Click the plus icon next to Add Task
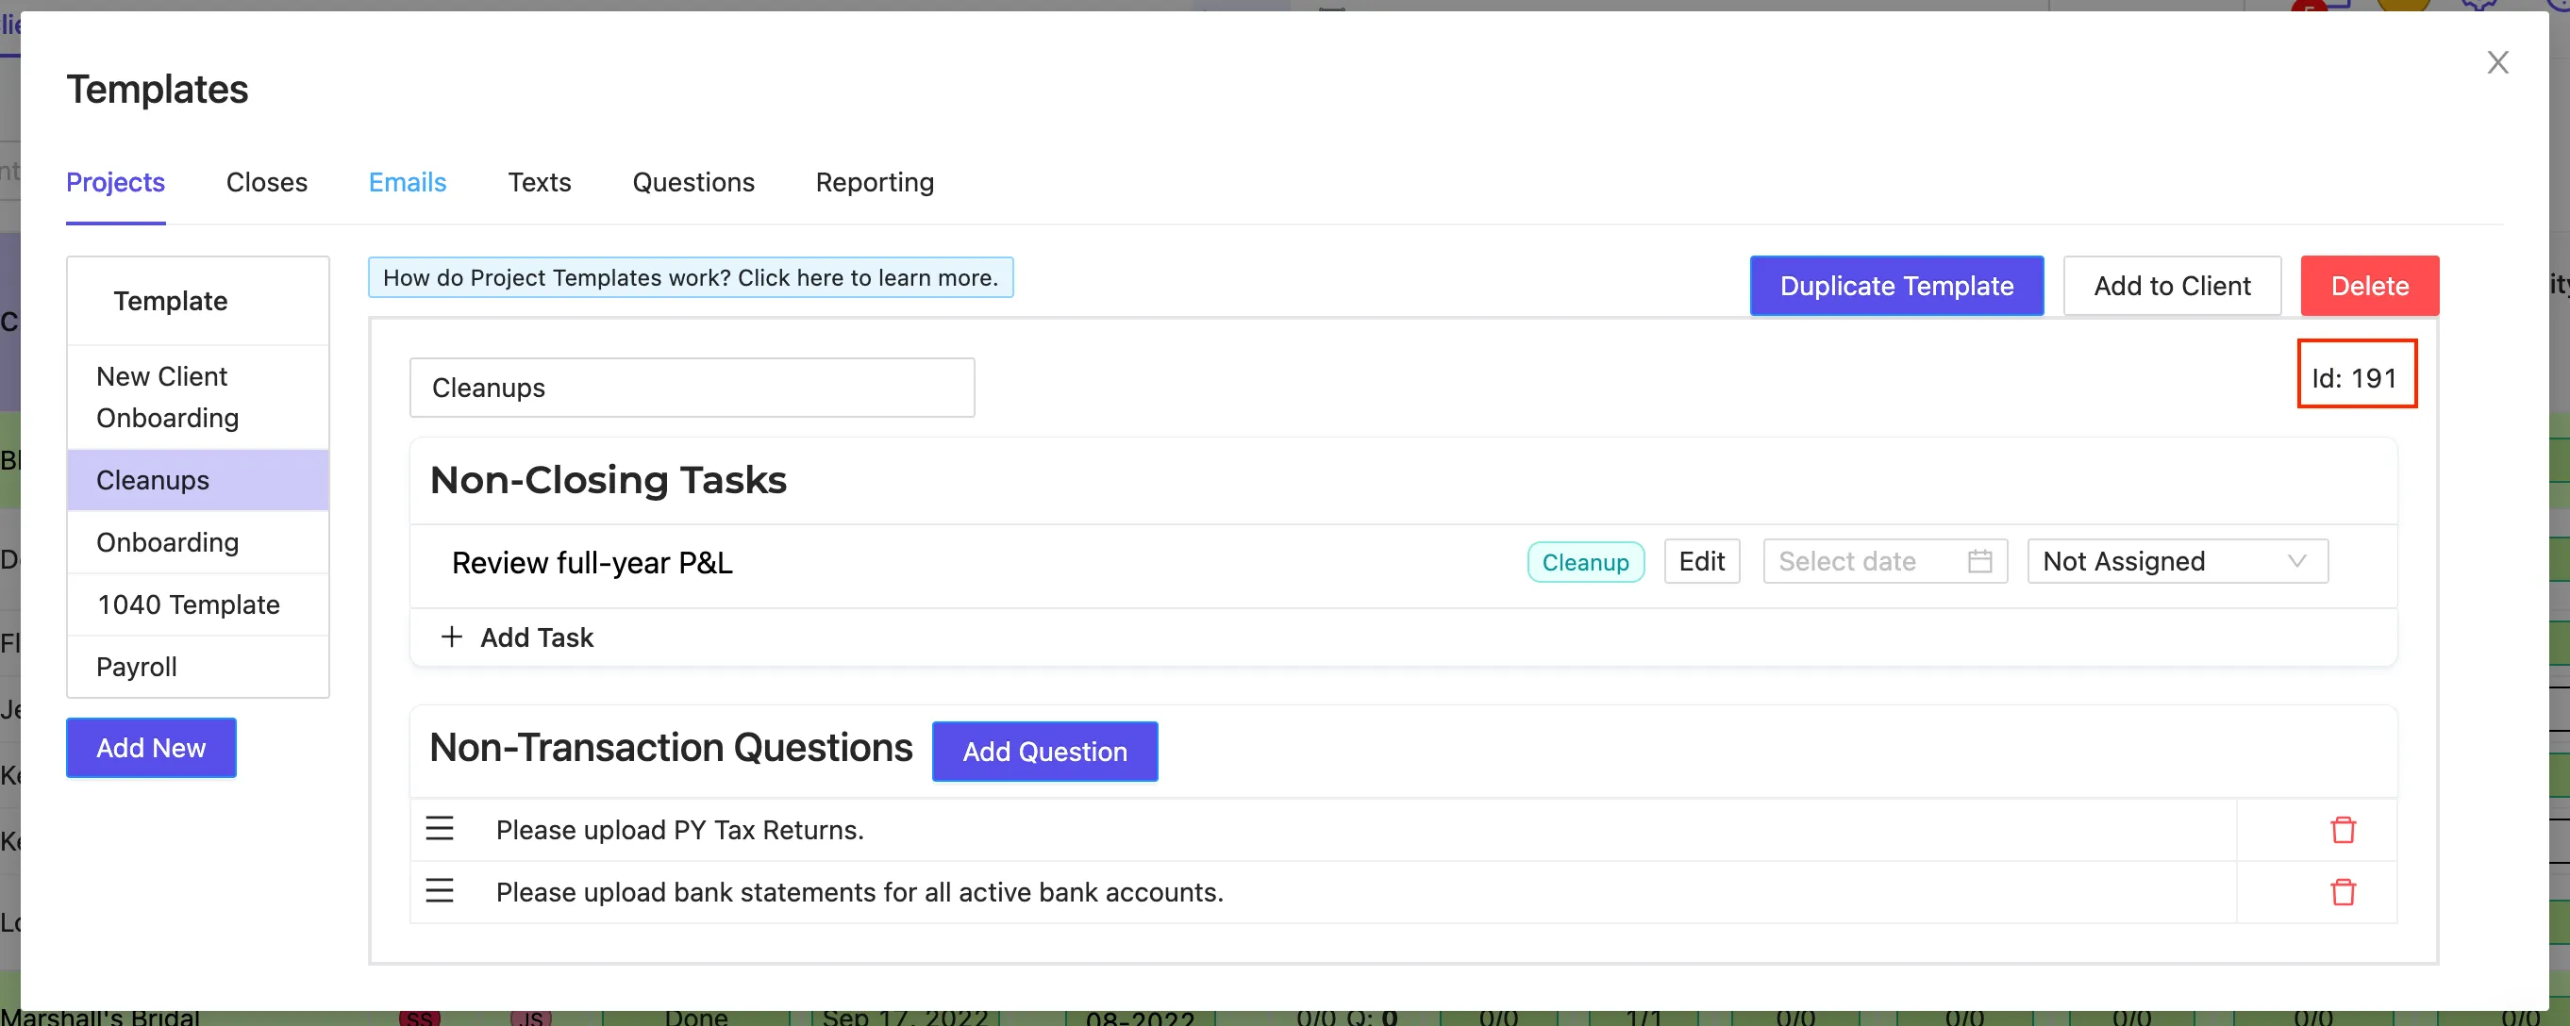 click(x=452, y=637)
